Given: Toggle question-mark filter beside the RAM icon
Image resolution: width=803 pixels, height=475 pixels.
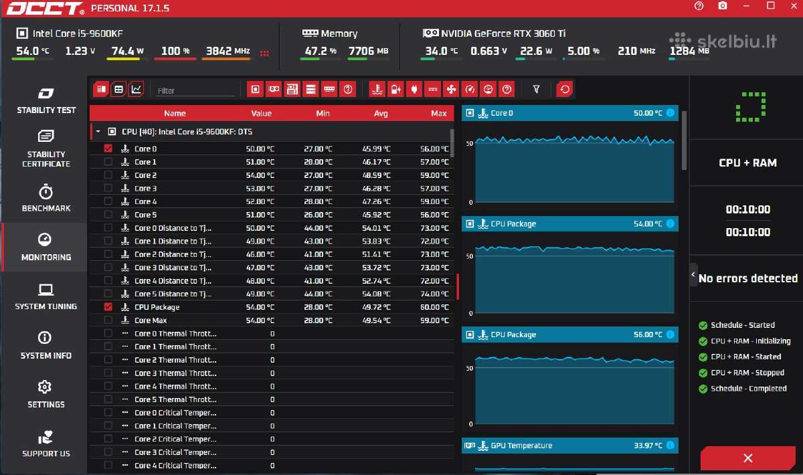Looking at the screenshot, I should pyautogui.click(x=347, y=89).
